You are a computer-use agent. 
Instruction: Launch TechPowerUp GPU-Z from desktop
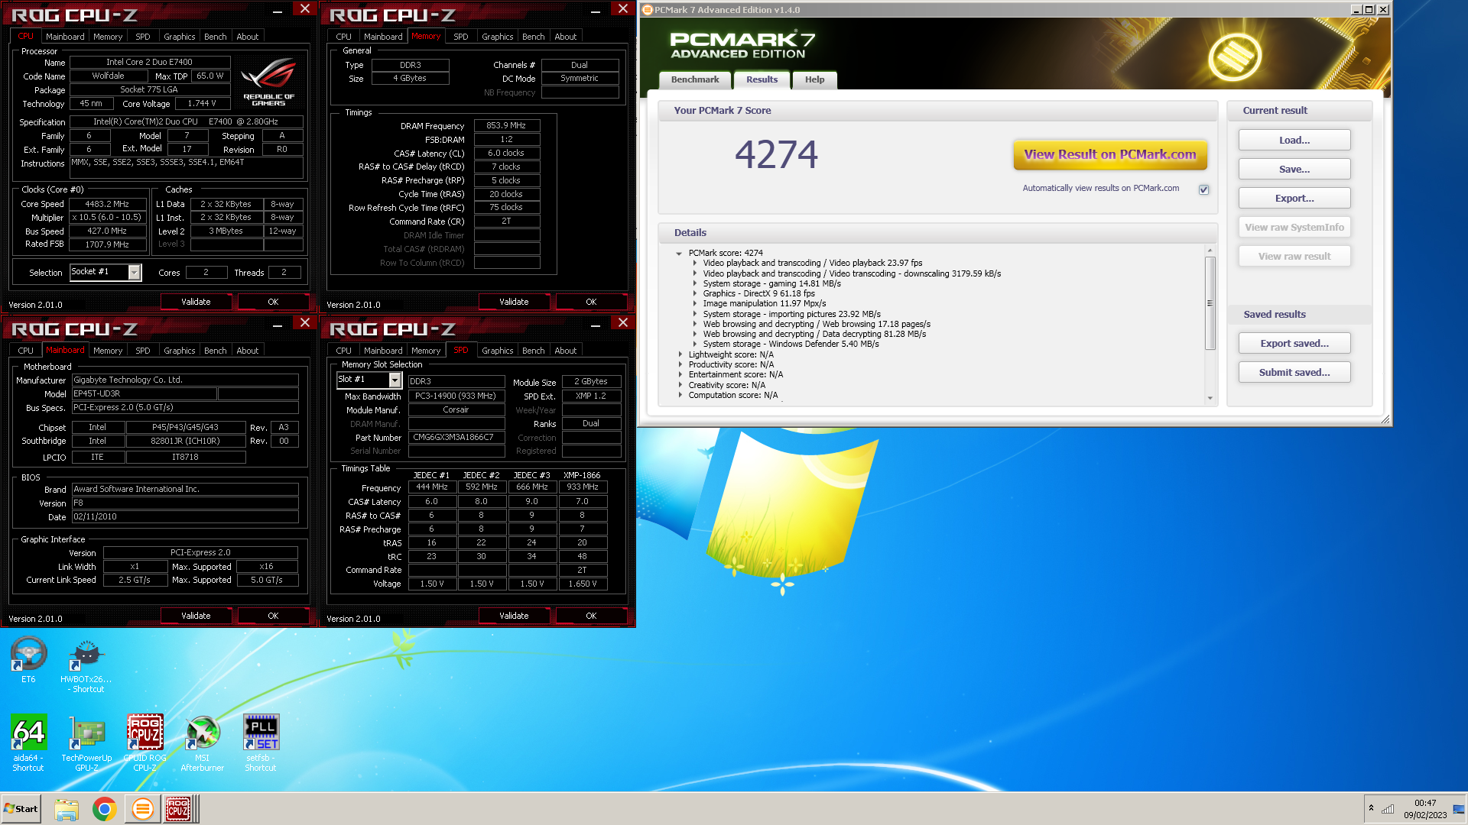click(86, 742)
